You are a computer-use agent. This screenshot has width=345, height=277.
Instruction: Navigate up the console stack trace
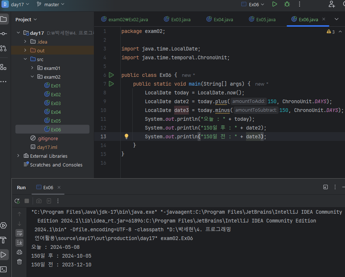[x=19, y=214]
